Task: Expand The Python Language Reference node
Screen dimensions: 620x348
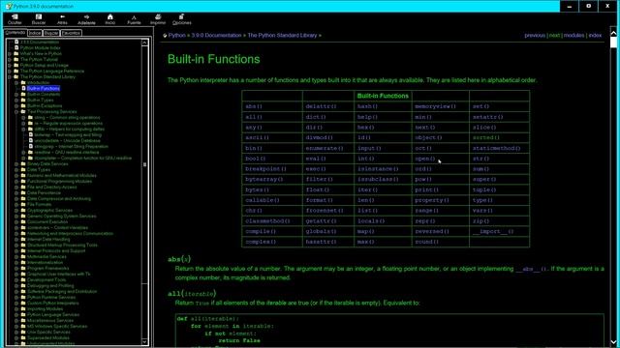Action: point(10,71)
